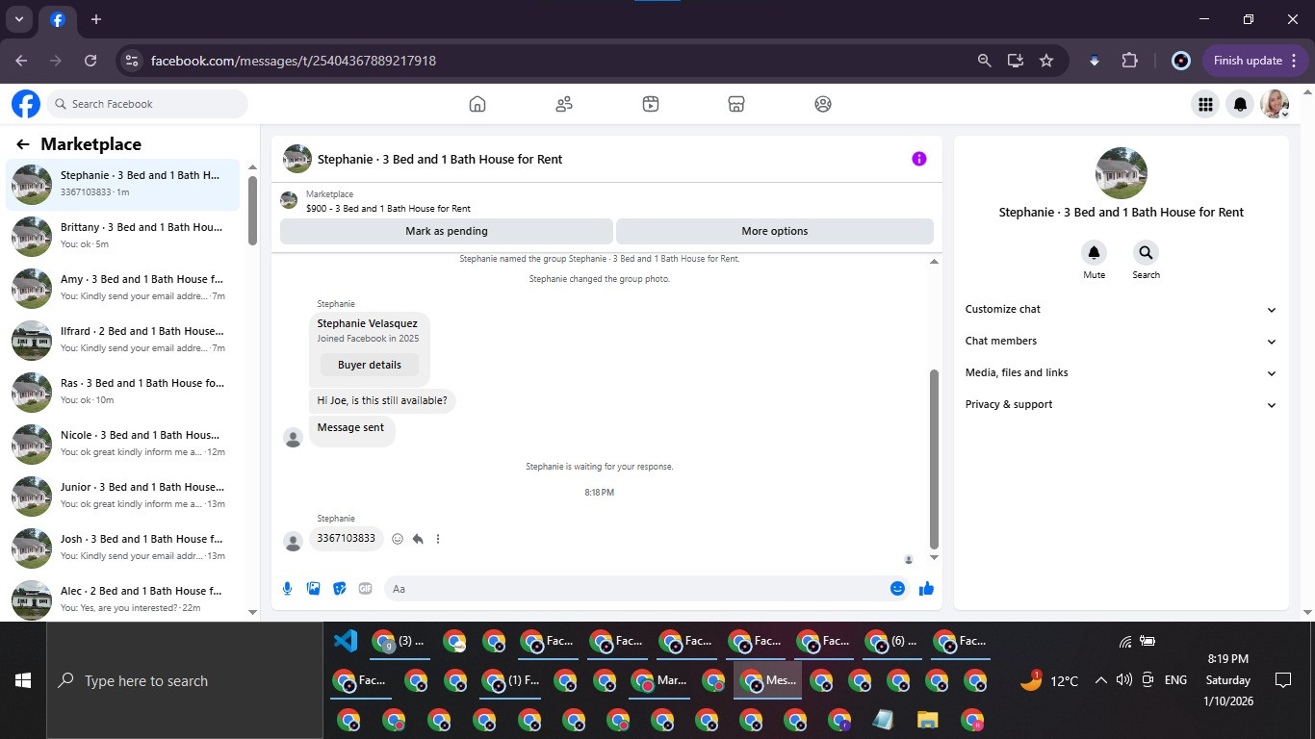The height and width of the screenshot is (739, 1315).
Task: Click Finish update button
Action: (x=1256, y=61)
